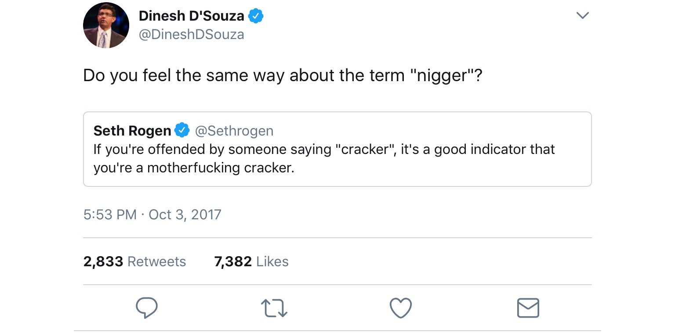Click the 5:53 PM time link
Viewport: 675px width, 336px height.
pos(110,214)
